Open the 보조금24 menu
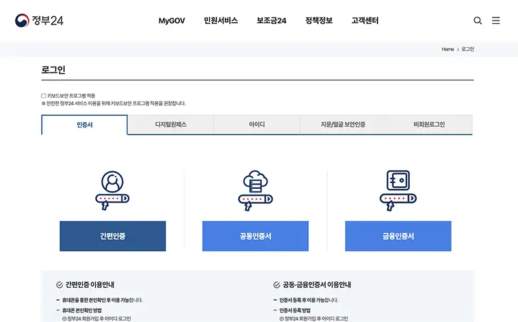 coord(271,21)
